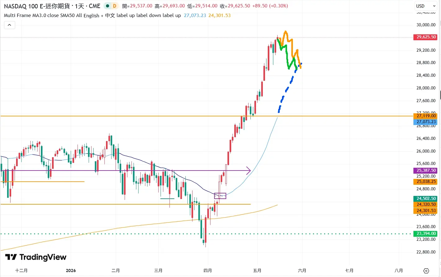Click the 23,600.00 price scale tick
This screenshot has width=441, height=277.
(x=426, y=227)
